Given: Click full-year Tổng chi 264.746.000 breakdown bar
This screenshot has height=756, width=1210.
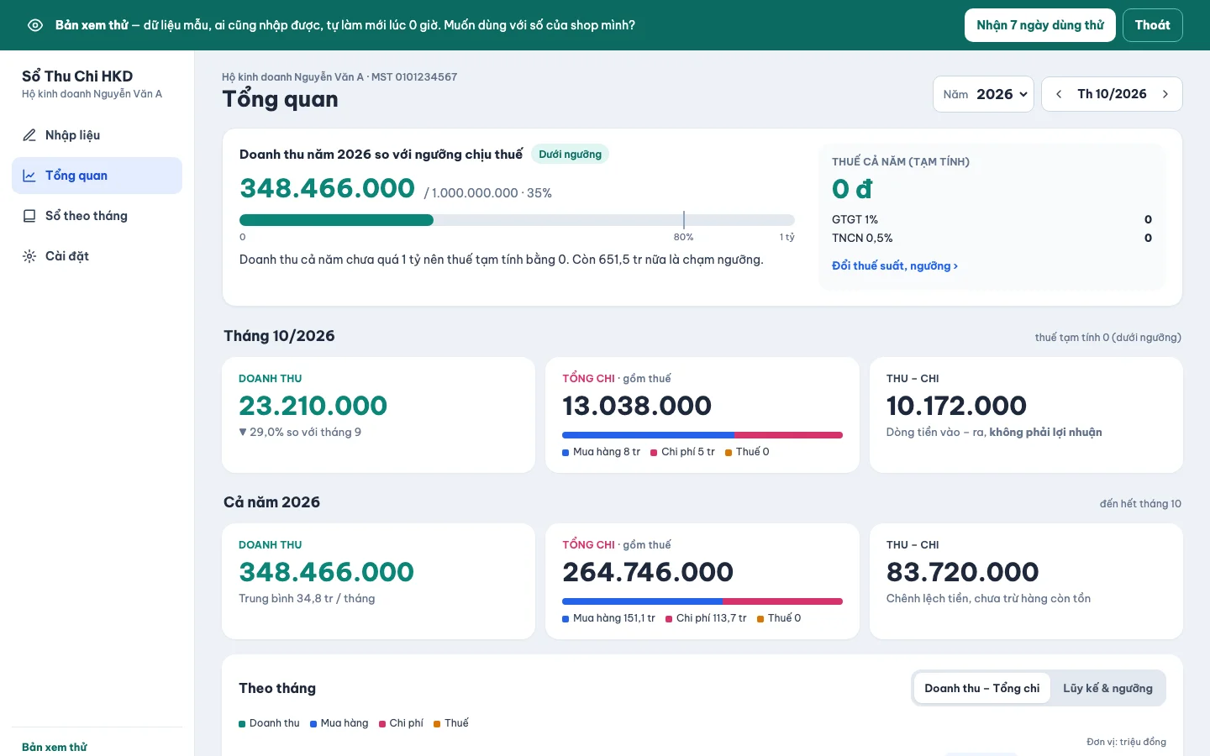Looking at the screenshot, I should click(x=702, y=601).
